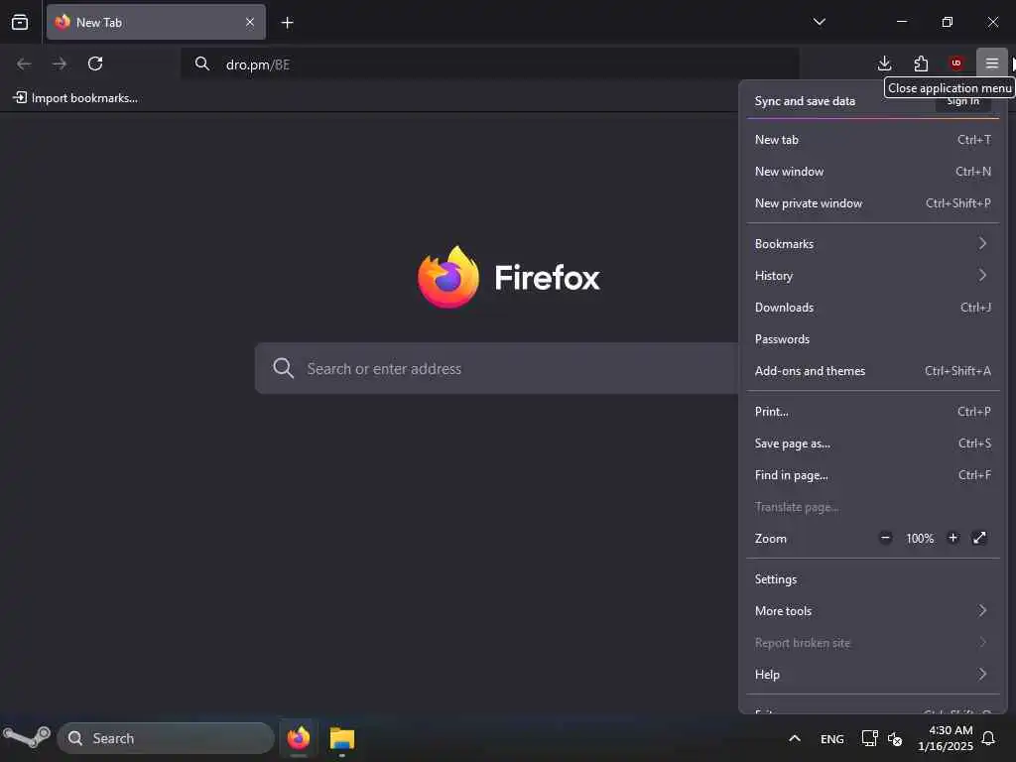Click the address bar containing dro.pm/BE
The width and height of the screenshot is (1016, 762).
pyautogui.click(x=490, y=64)
